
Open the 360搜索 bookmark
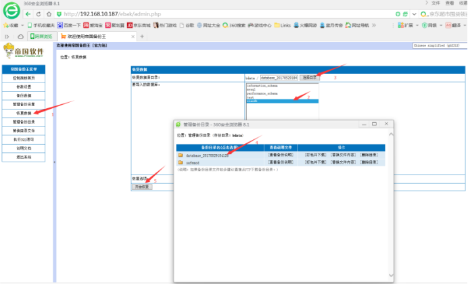pyautogui.click(x=234, y=26)
